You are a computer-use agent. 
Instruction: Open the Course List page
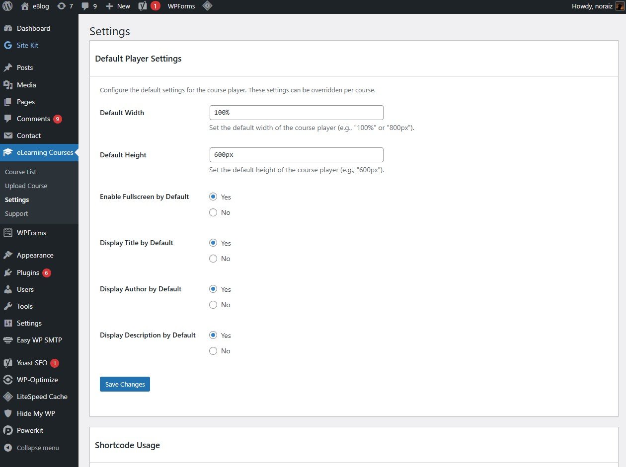pyautogui.click(x=20, y=172)
